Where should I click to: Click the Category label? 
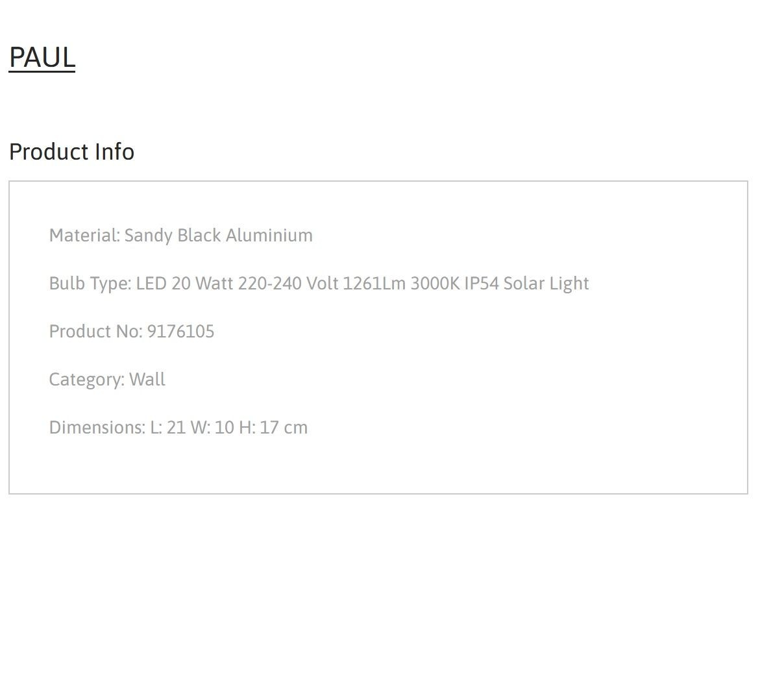click(x=87, y=380)
